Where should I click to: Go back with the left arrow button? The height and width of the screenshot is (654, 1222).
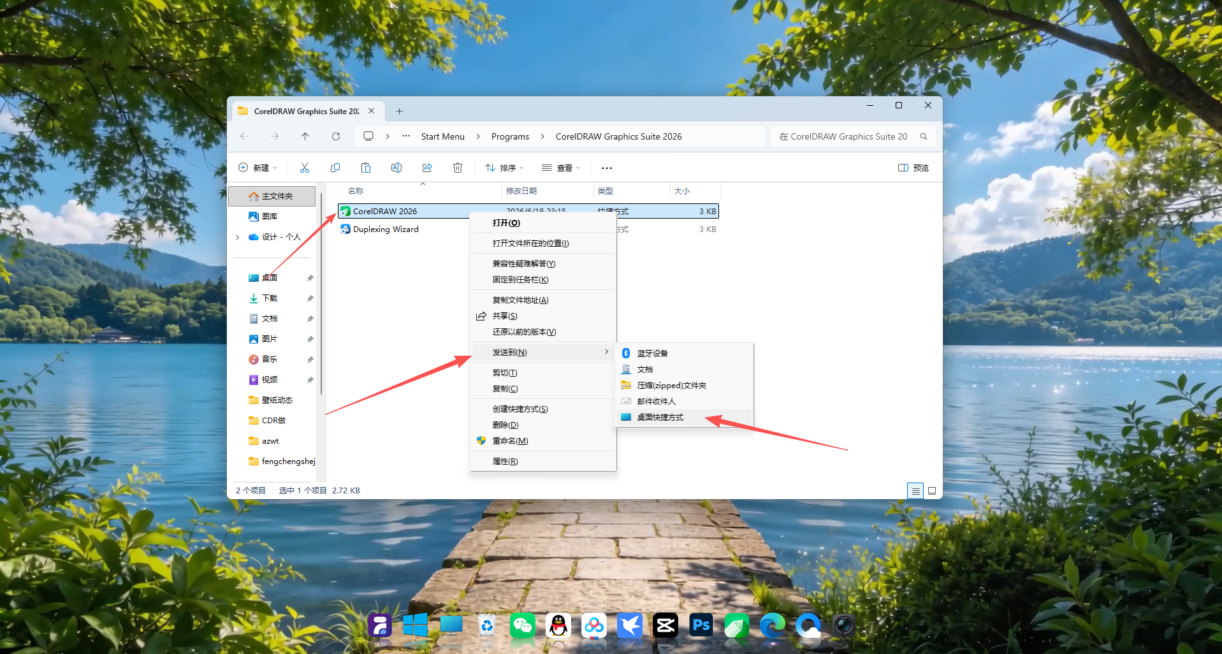pyautogui.click(x=244, y=136)
